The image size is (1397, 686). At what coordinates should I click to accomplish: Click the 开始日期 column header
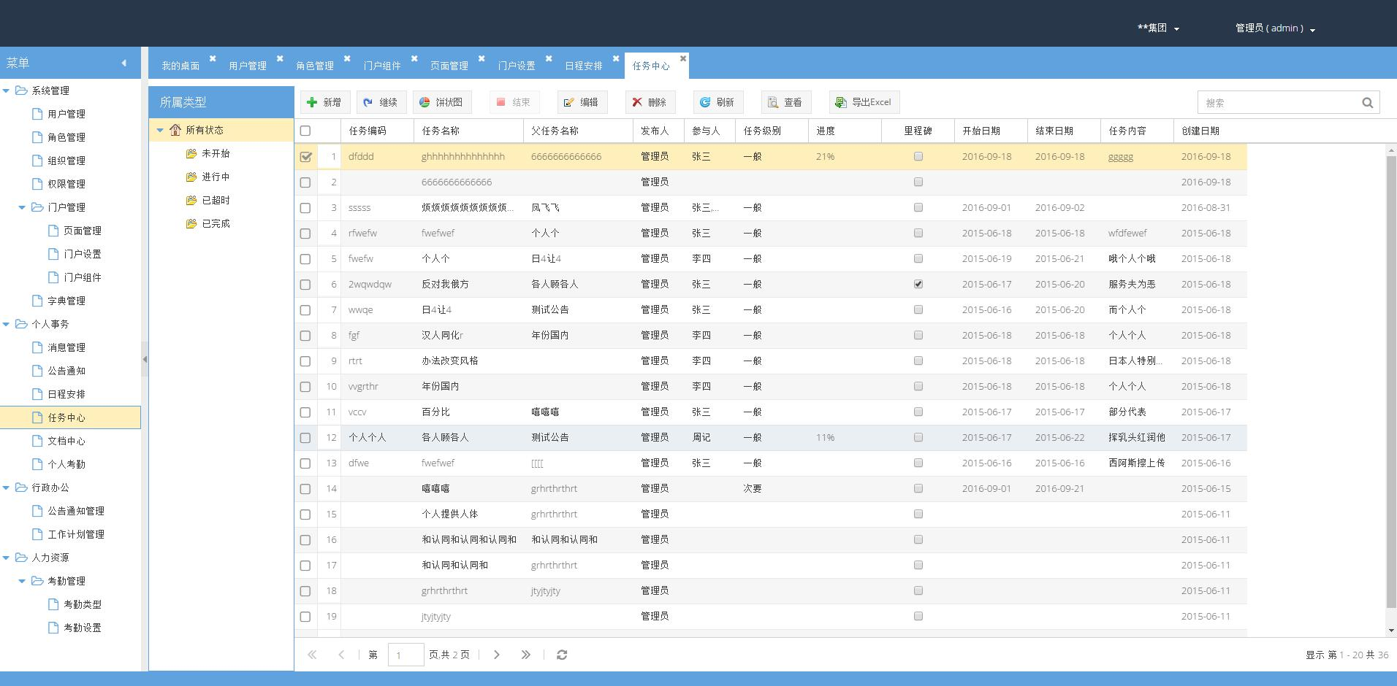tap(991, 131)
